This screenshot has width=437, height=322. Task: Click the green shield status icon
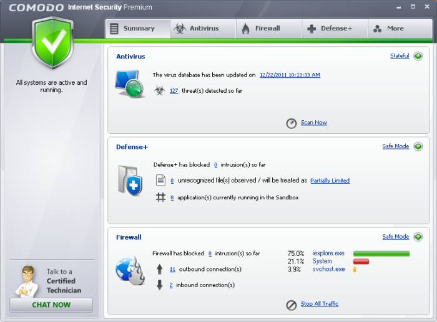tap(52, 43)
